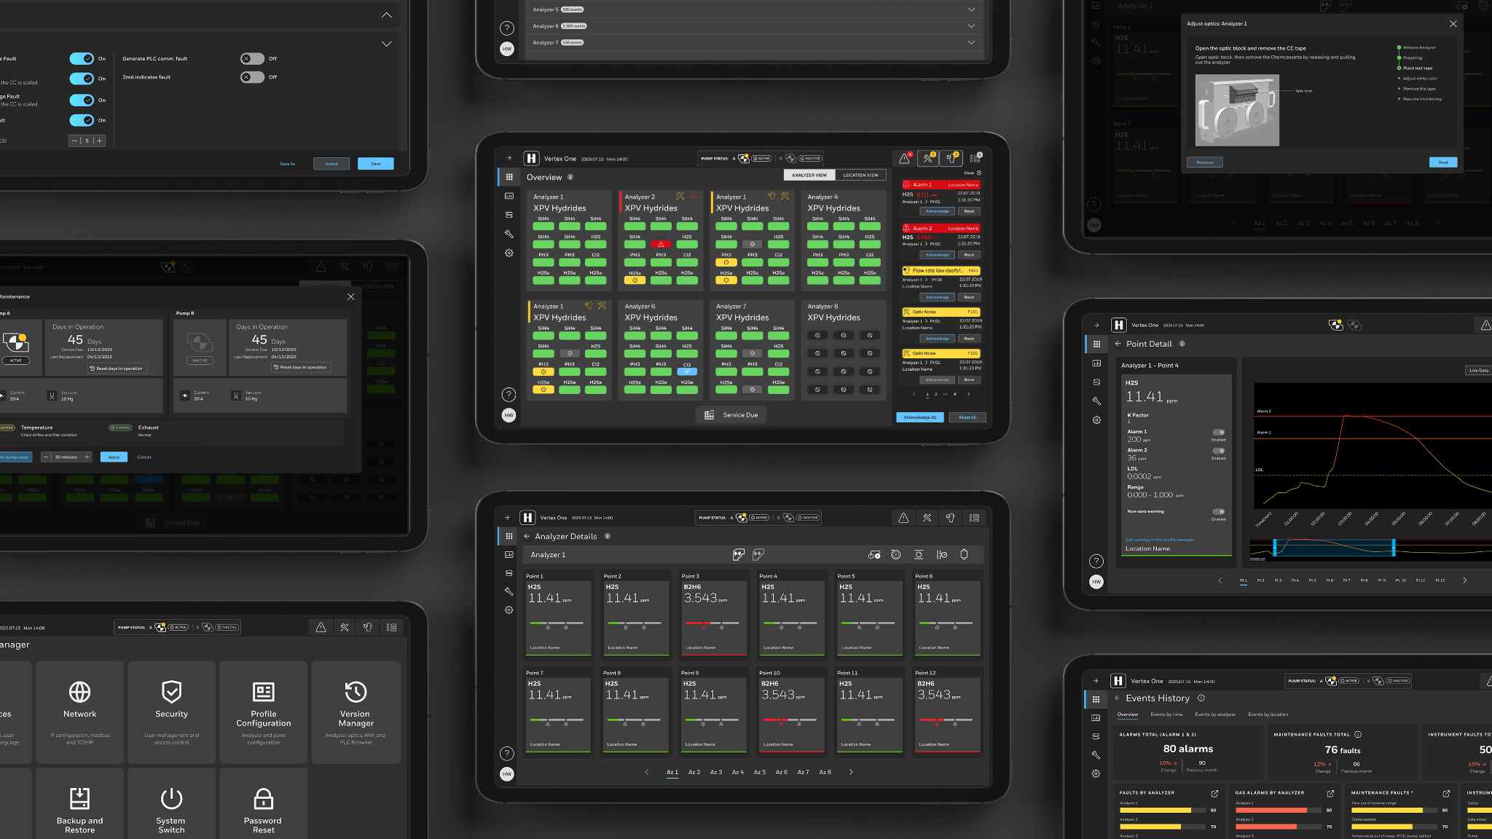Open the Password Reset lock tile

pos(263,804)
